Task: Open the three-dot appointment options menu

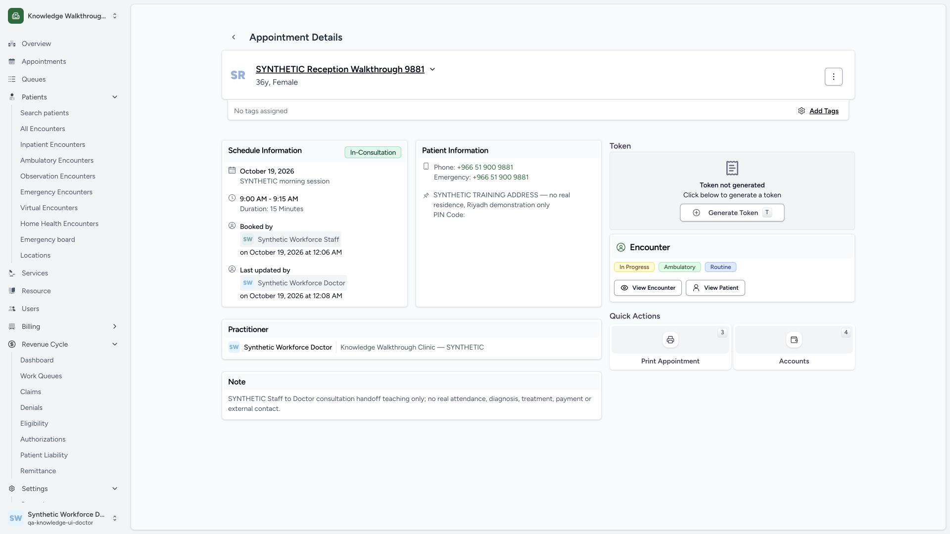Action: (833, 77)
